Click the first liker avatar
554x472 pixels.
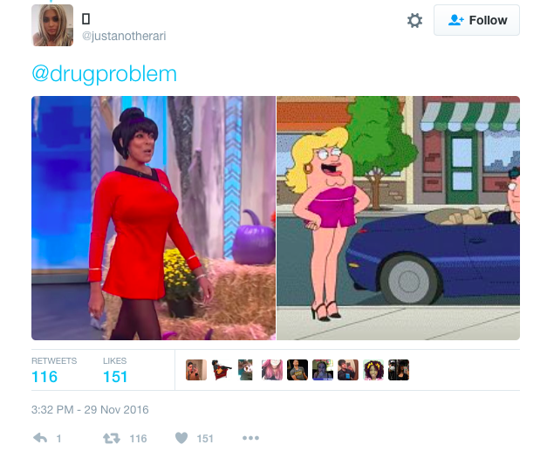pos(196,370)
